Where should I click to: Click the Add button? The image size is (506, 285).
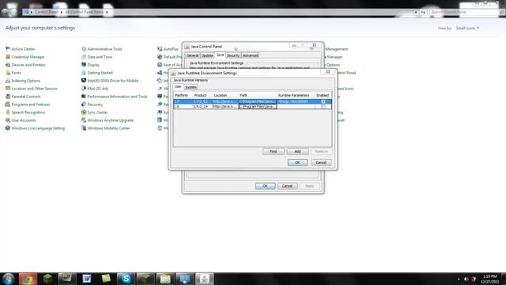tap(297, 151)
